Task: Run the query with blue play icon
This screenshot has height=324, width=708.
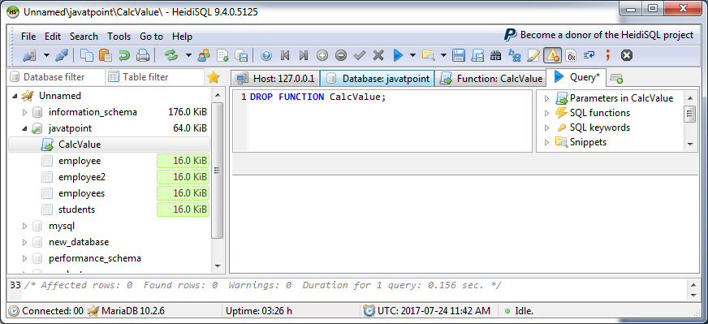Action: click(x=398, y=55)
